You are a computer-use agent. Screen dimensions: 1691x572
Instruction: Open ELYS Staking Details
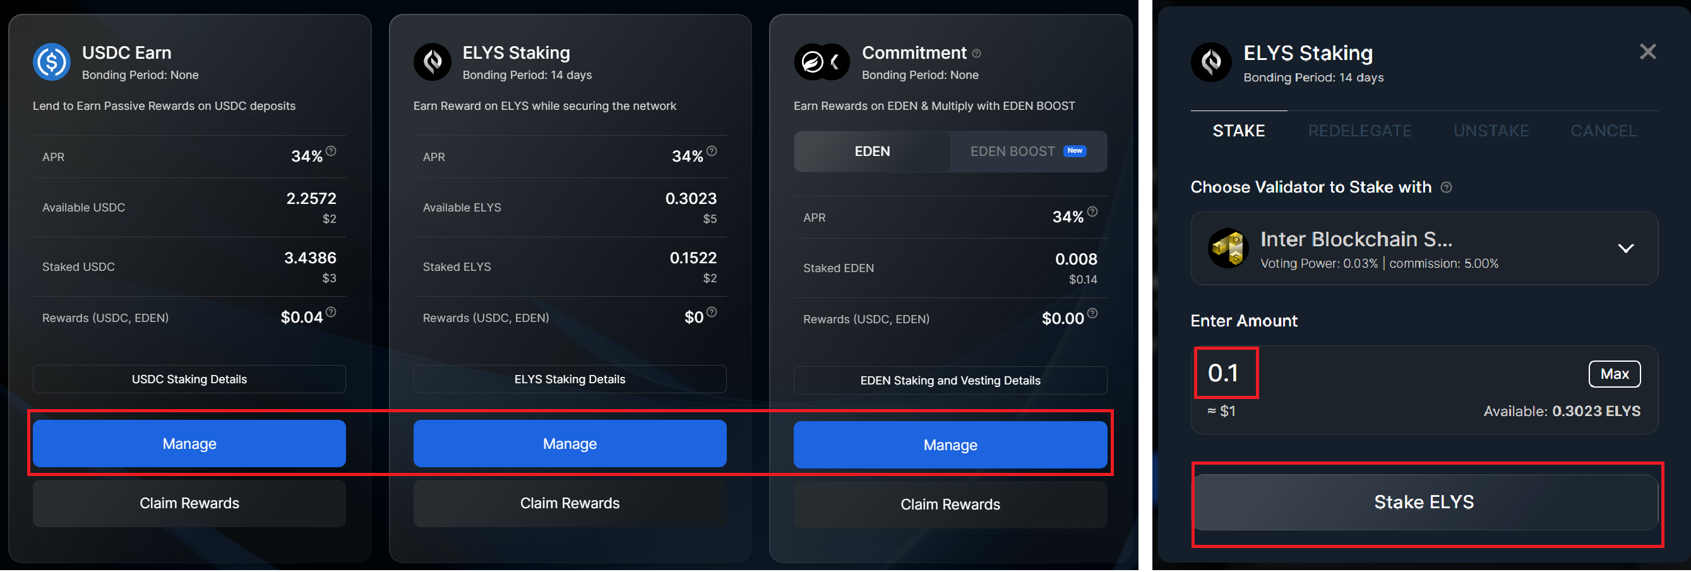coord(570,380)
